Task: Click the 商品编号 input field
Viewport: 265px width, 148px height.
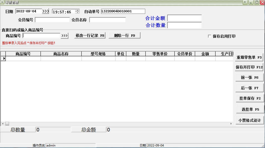Action: (41, 36)
